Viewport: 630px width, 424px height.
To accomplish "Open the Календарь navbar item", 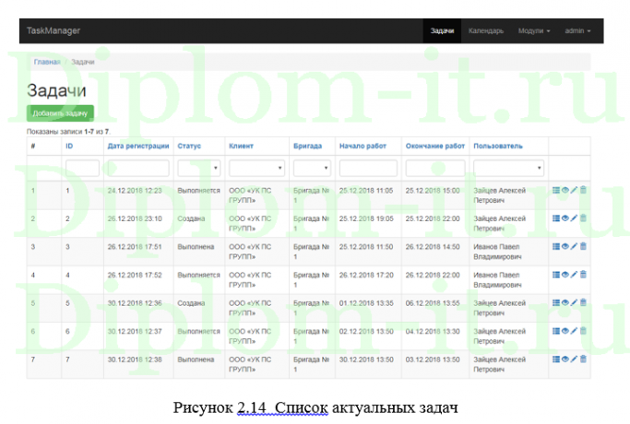I will tap(486, 31).
